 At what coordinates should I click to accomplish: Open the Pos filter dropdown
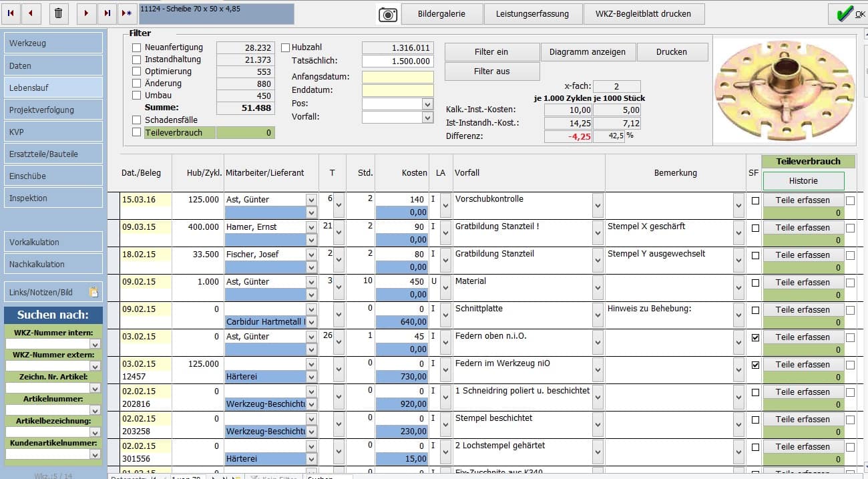pyautogui.click(x=427, y=104)
